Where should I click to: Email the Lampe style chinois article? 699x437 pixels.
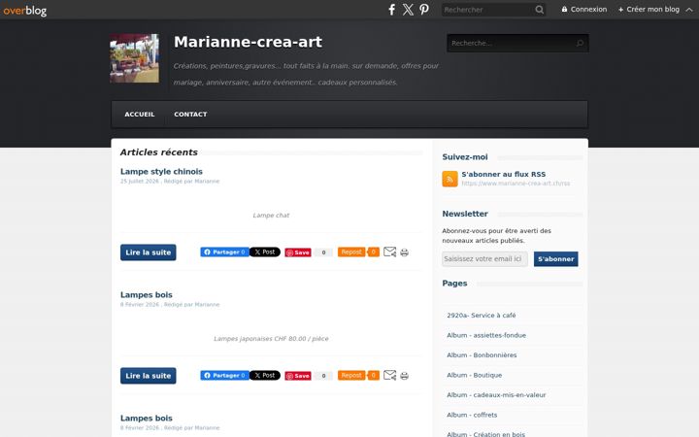click(x=389, y=252)
